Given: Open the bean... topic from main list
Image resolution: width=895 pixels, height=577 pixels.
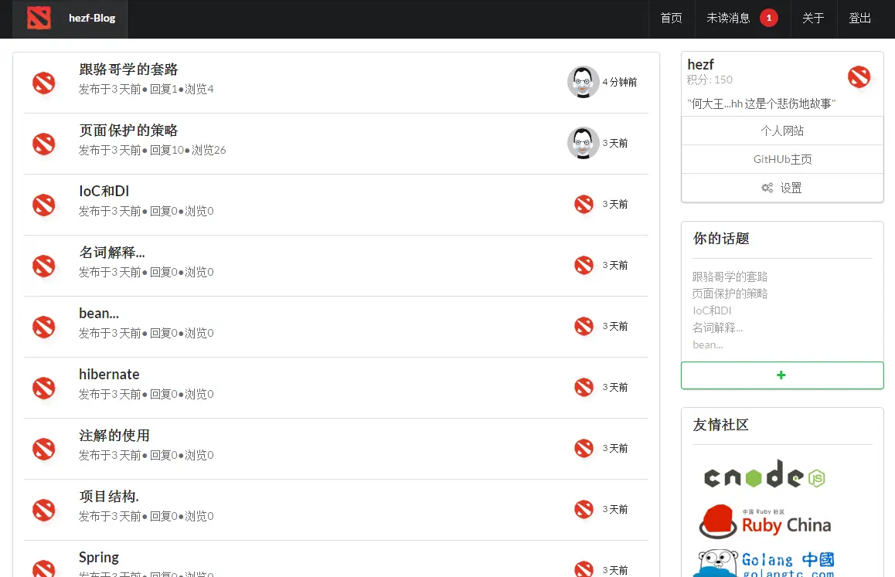Looking at the screenshot, I should [99, 314].
